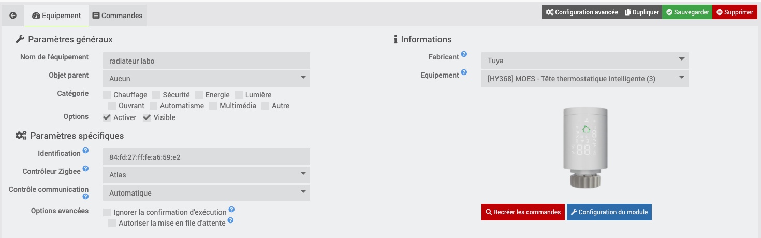Click help icon beside Identification
761x238 pixels.
click(x=85, y=151)
